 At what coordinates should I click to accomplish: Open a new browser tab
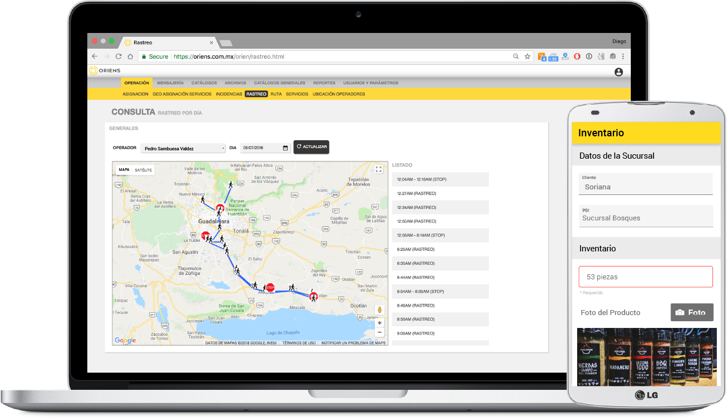[226, 43]
